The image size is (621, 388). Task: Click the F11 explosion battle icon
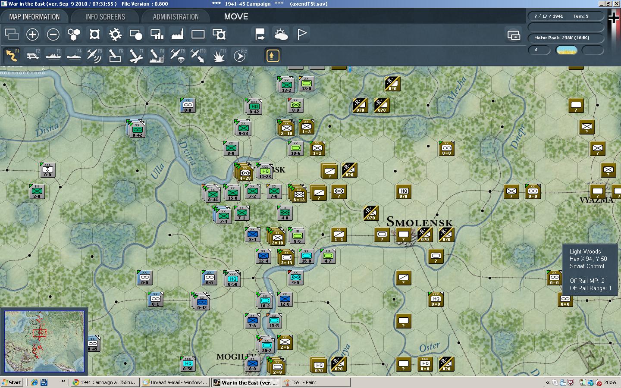pyautogui.click(x=219, y=56)
